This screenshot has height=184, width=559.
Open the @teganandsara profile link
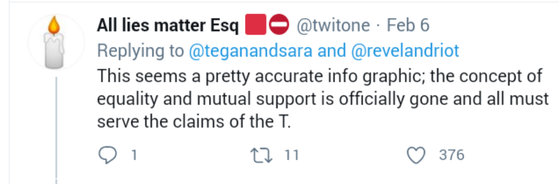coord(250,51)
